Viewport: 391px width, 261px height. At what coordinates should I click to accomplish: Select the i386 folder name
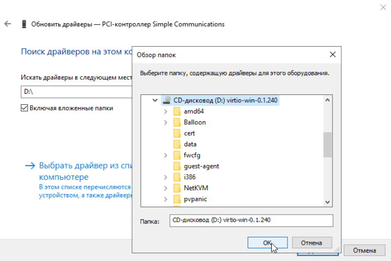click(190, 177)
